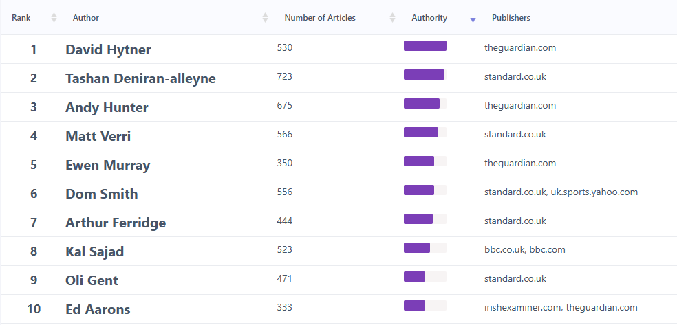Open author David Hytner's name

click(x=108, y=49)
